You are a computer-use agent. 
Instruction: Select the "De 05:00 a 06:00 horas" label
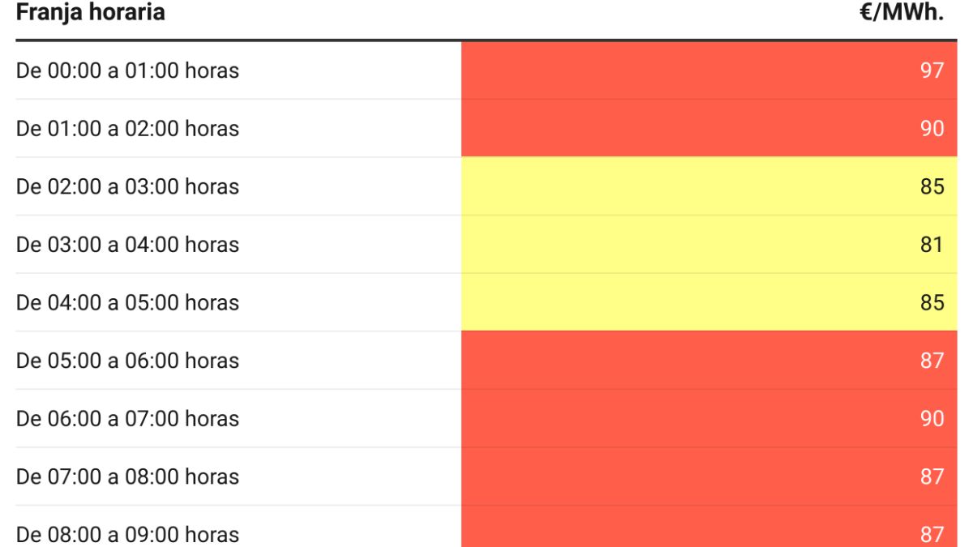[x=127, y=361]
